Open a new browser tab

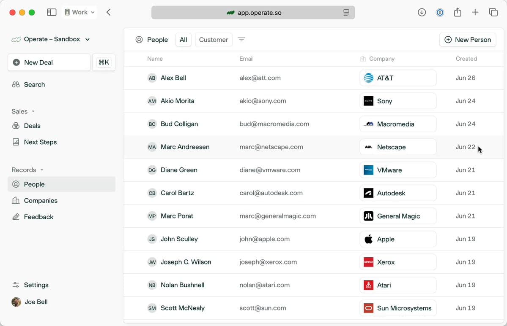[x=475, y=12]
